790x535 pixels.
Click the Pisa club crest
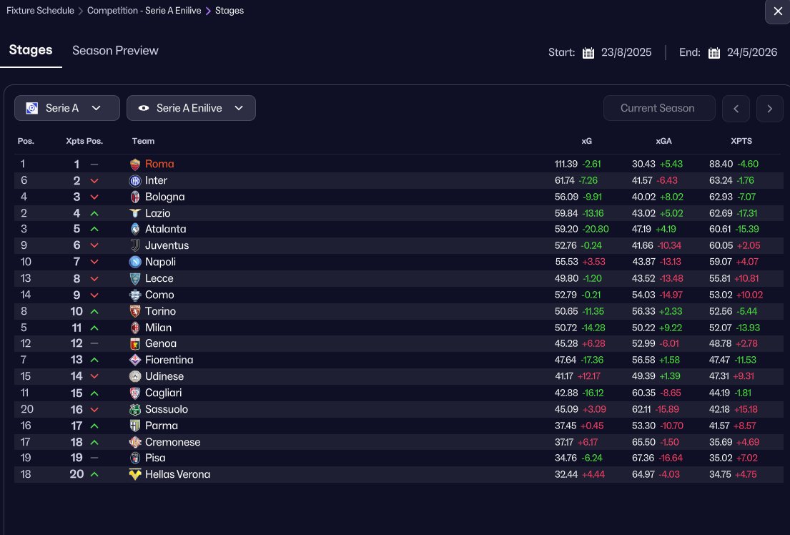[135, 458]
